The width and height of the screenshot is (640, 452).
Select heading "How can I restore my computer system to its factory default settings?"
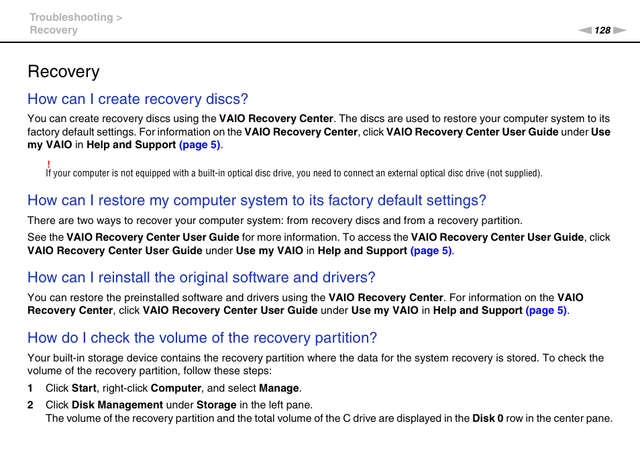pos(257,201)
